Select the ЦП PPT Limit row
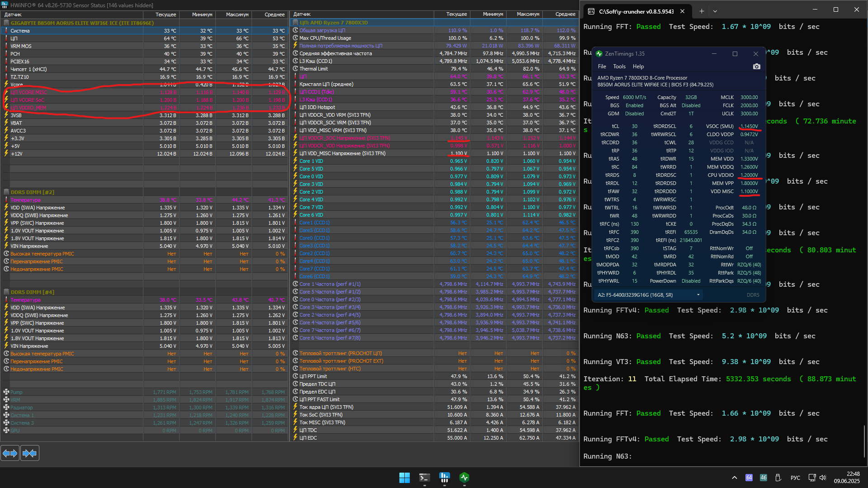The height and width of the screenshot is (488, 868). [x=434, y=376]
